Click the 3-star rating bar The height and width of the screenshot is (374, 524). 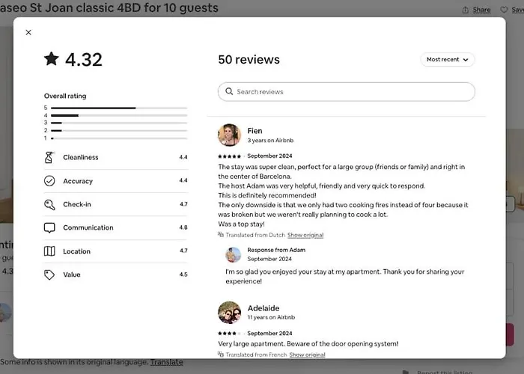tap(119, 123)
